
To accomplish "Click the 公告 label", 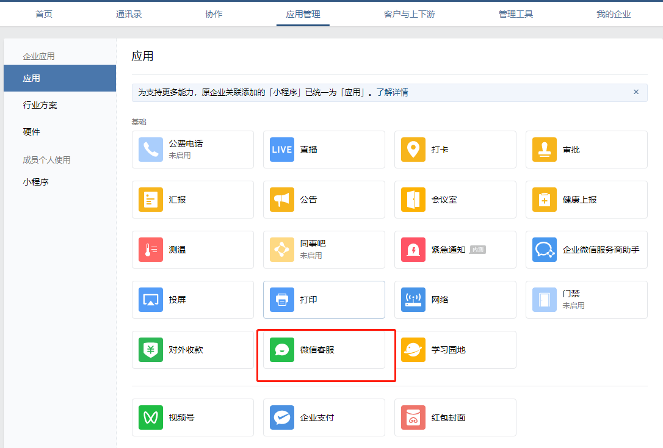I will tap(309, 200).
